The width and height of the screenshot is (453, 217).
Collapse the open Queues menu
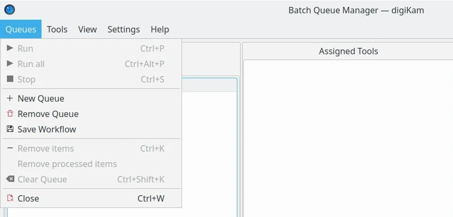tap(21, 29)
